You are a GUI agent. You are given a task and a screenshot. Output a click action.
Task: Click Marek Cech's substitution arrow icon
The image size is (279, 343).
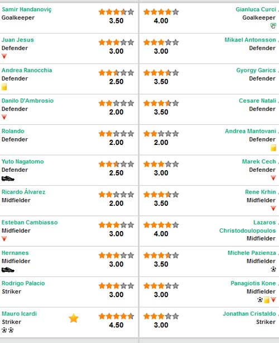[273, 178]
